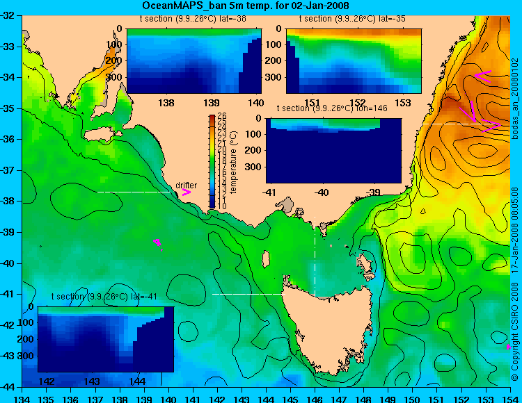Click the white dashed section line at lat -38
522x403 pixels.
134,192
